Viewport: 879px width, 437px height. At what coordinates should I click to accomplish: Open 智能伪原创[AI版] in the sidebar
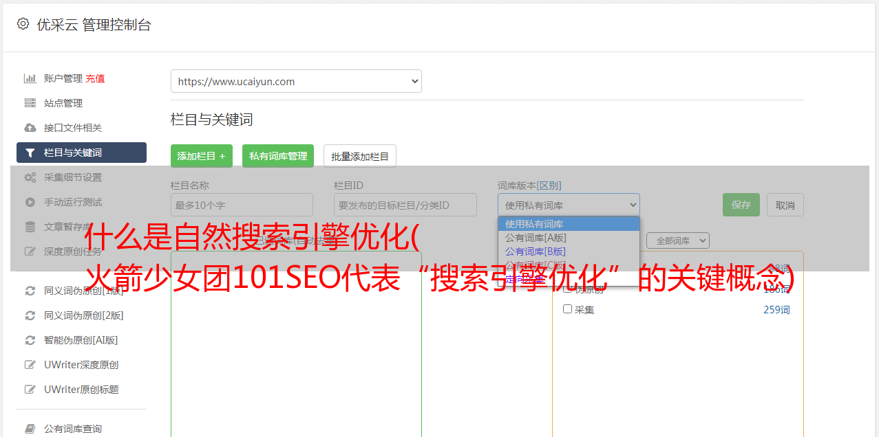(x=81, y=340)
